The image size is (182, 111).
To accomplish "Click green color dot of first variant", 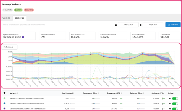I will coord(4,99).
